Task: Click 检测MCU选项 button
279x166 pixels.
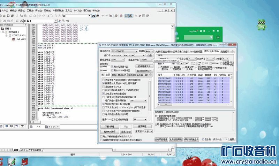Action: (x=110, y=132)
